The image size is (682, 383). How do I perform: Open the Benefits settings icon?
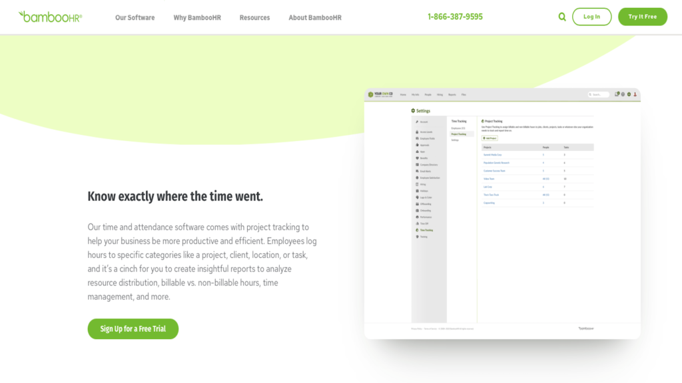coord(417,158)
